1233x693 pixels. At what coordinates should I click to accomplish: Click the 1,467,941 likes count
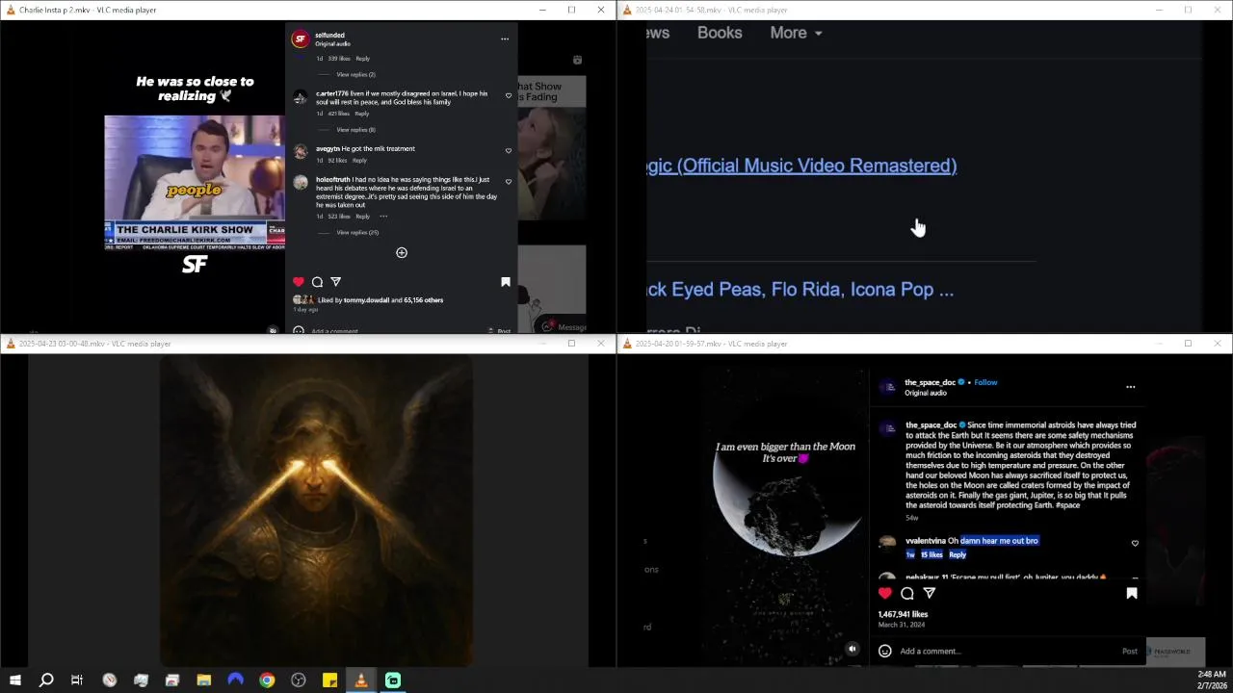click(x=903, y=614)
